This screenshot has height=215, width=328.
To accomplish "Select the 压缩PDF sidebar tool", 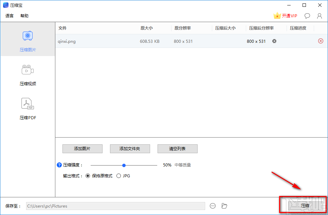I will (27, 108).
